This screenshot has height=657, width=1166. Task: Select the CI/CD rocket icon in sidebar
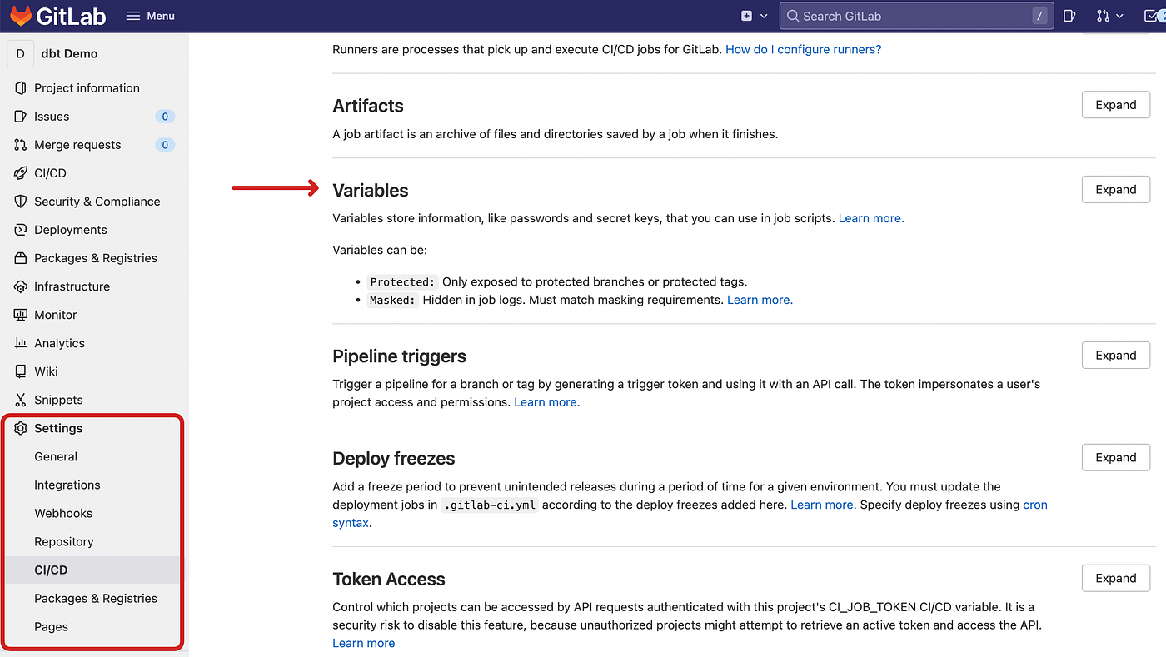20,172
